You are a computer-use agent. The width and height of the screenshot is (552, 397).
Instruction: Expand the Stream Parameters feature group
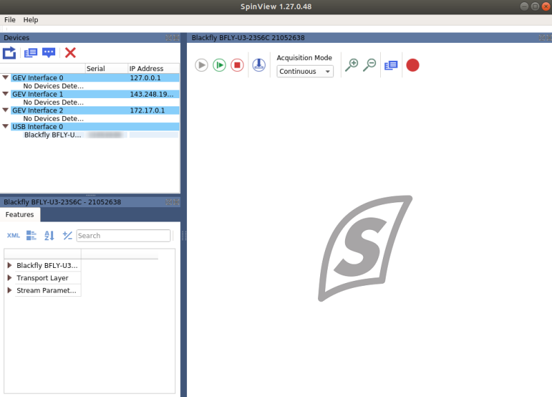[x=10, y=290]
